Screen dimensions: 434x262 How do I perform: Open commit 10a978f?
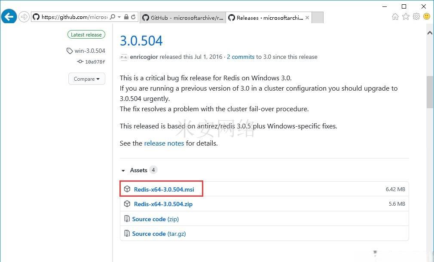click(x=95, y=62)
